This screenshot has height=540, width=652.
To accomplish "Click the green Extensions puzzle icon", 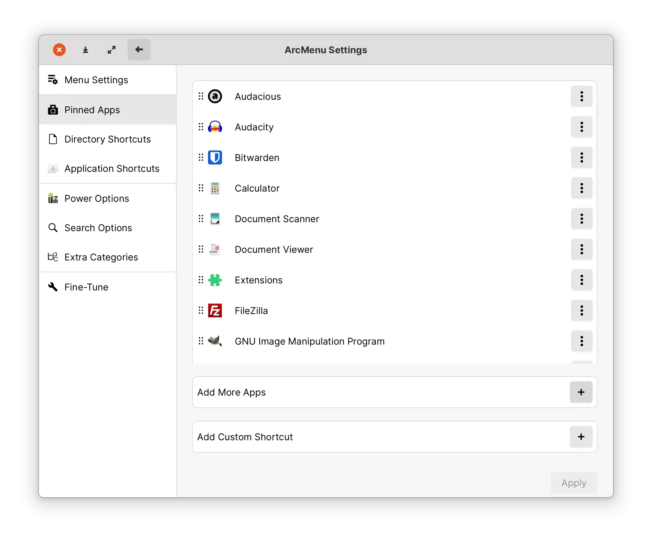I will click(x=215, y=280).
